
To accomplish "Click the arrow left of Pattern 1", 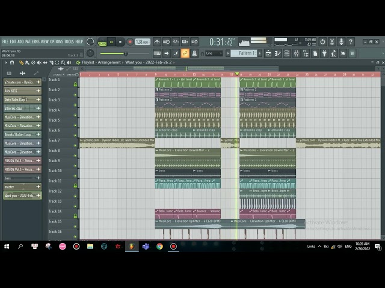I will [228, 53].
